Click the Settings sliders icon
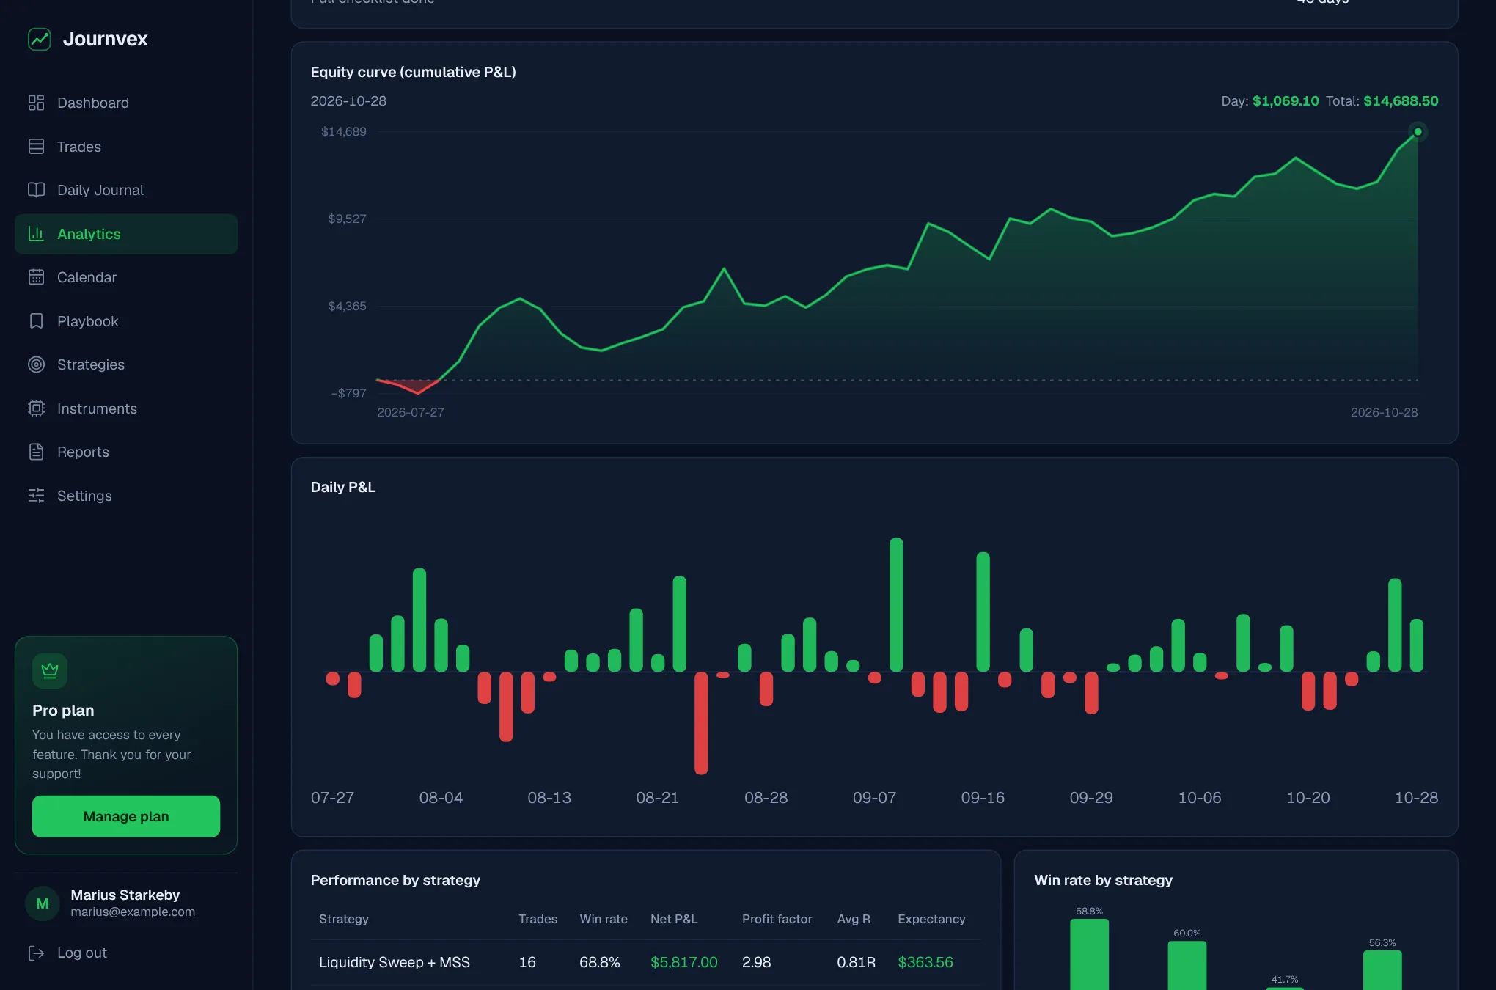This screenshot has height=990, width=1496. coord(36,496)
